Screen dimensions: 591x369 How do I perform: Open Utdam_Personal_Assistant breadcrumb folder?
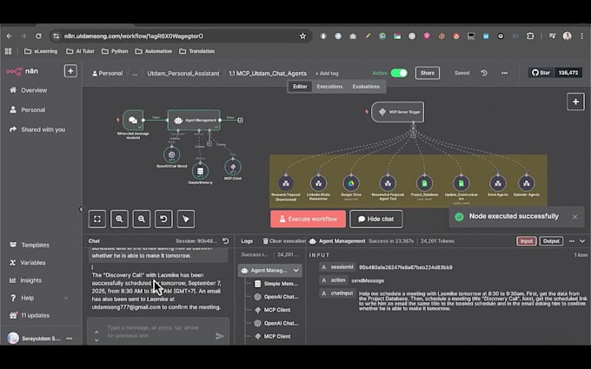point(183,74)
